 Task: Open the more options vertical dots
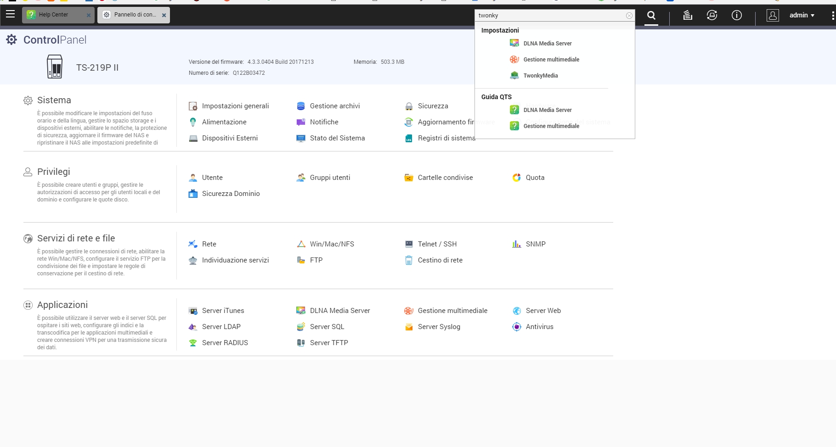pos(832,16)
